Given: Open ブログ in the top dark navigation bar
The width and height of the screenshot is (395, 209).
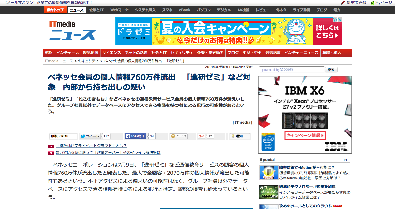Looking at the screenshot, I should [x=322, y=10].
